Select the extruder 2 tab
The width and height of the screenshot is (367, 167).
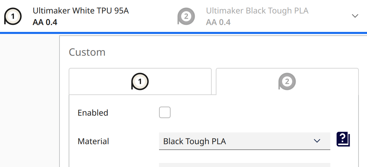pyautogui.click(x=287, y=81)
